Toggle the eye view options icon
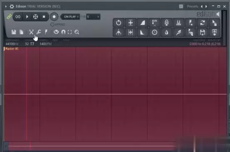The width and height of the screenshot is (230, 152). 56,32
